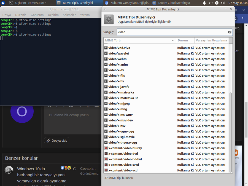Open the Xfce whisker menu icon
This screenshot has height=186, width=248.
tap(3, 3)
